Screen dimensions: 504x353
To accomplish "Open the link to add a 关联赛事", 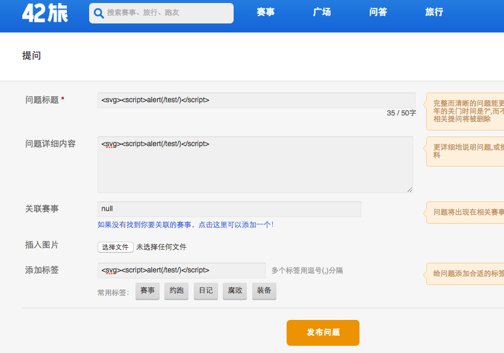I will click(185, 225).
